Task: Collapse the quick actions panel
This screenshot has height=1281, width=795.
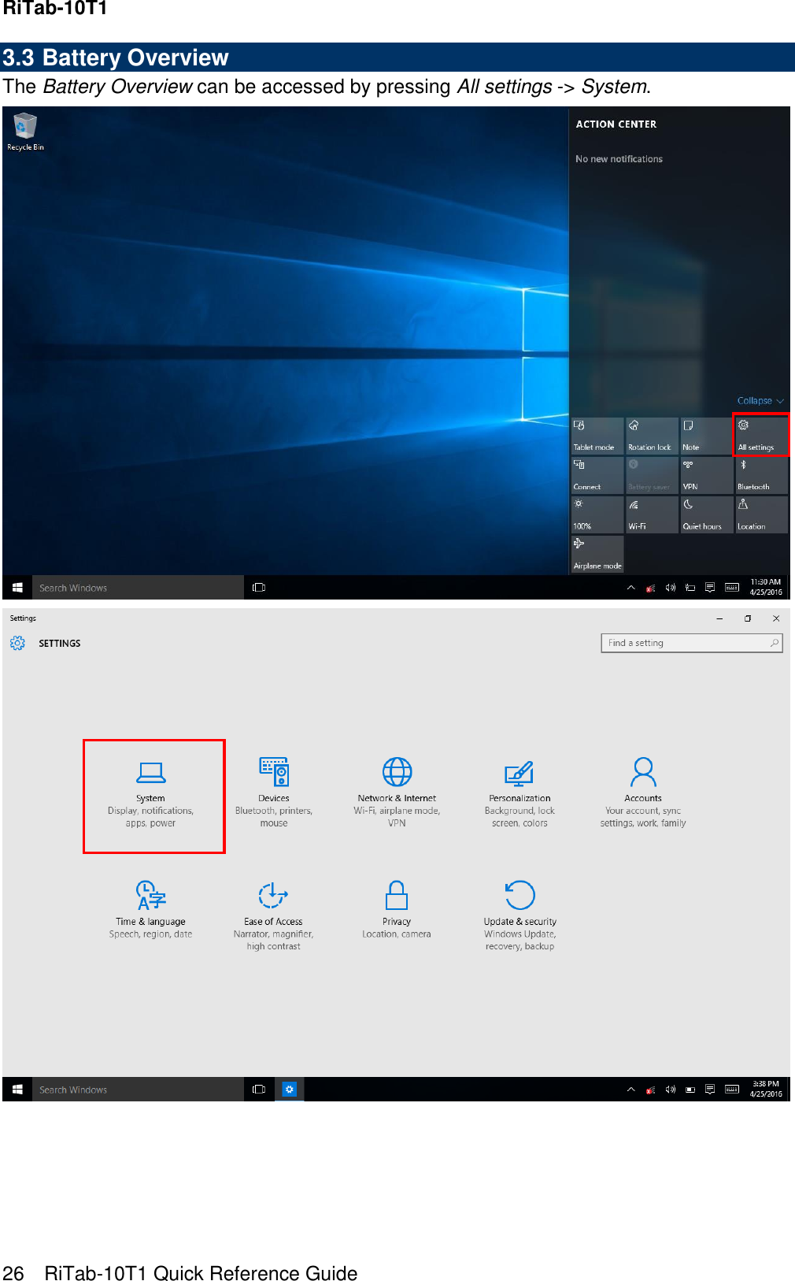Action: coord(760,401)
